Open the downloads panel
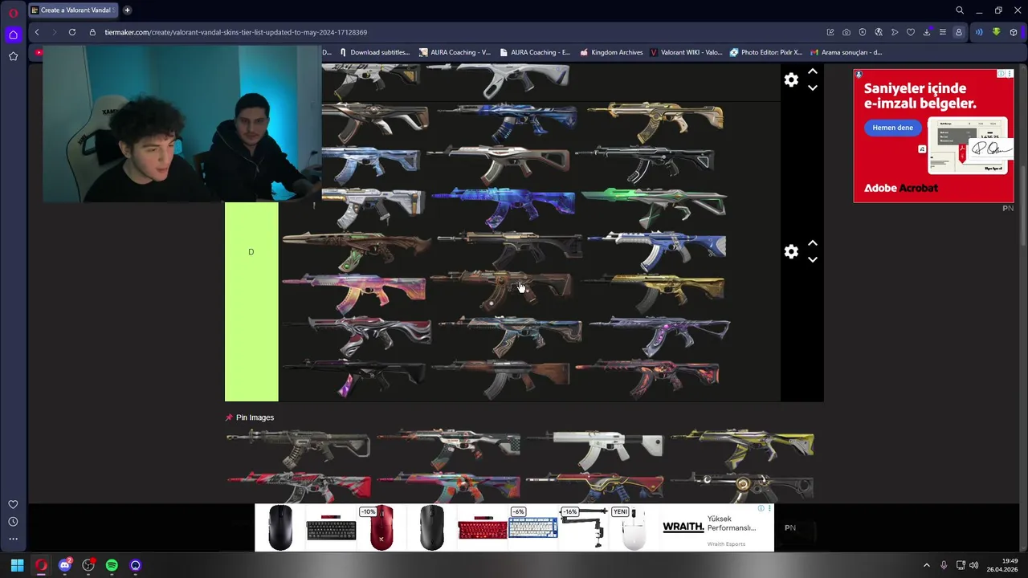This screenshot has width=1028, height=578. 927,32
